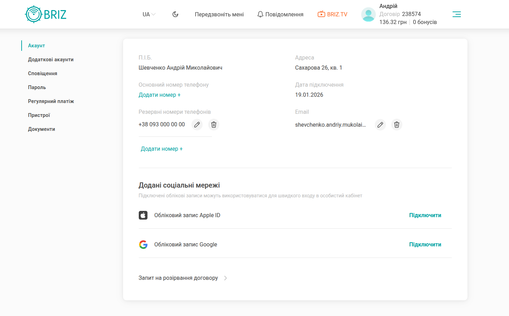Add a main phone number
Viewport: 509px width, 316px height.
[159, 95]
